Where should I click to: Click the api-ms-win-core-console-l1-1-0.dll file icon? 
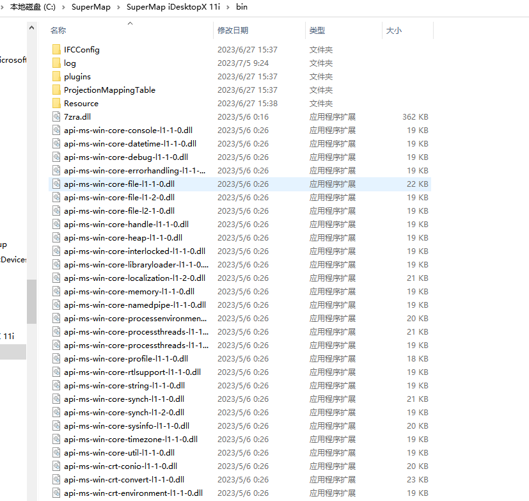[x=56, y=131]
